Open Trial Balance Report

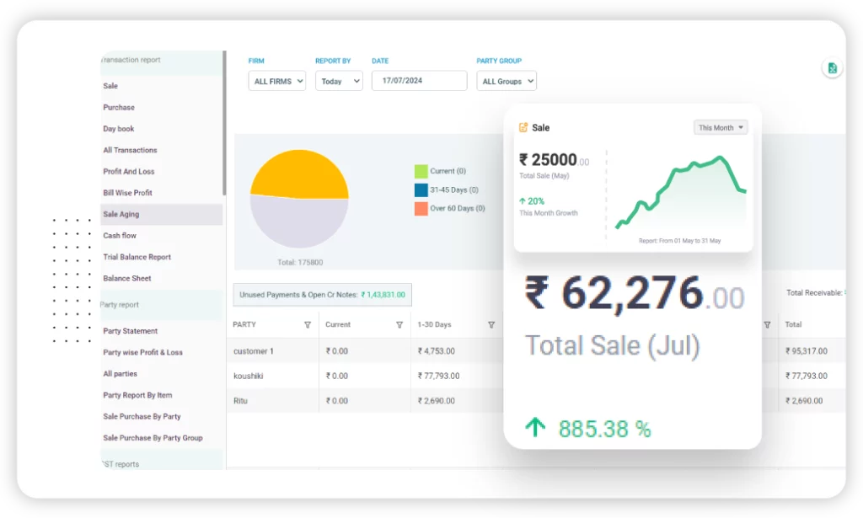click(x=137, y=257)
